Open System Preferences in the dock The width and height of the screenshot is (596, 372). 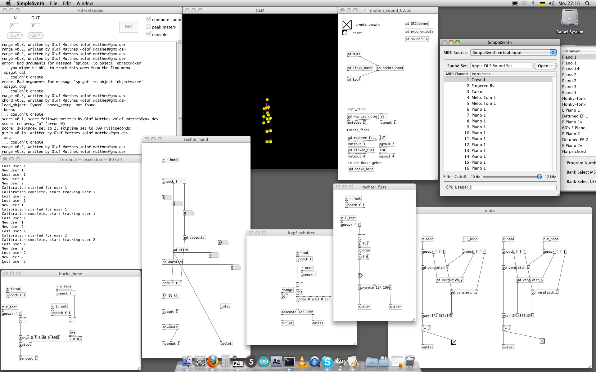200,361
